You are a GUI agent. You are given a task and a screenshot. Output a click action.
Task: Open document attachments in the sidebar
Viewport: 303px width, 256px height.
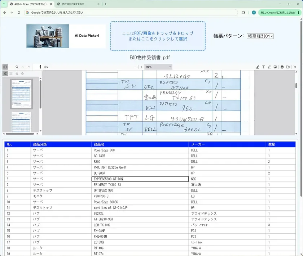click(17, 73)
